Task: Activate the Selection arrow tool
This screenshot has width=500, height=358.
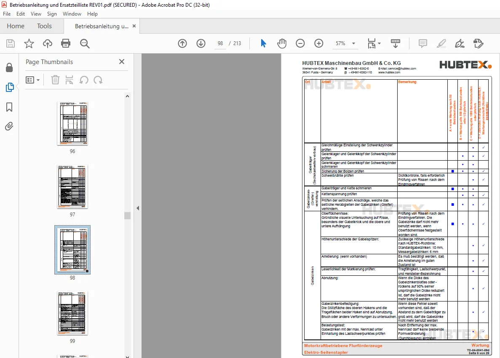Action: tap(263, 43)
